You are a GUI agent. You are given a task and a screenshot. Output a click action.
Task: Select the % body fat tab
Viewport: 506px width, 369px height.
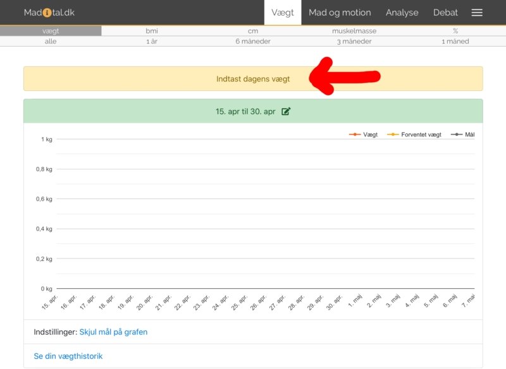pos(455,30)
